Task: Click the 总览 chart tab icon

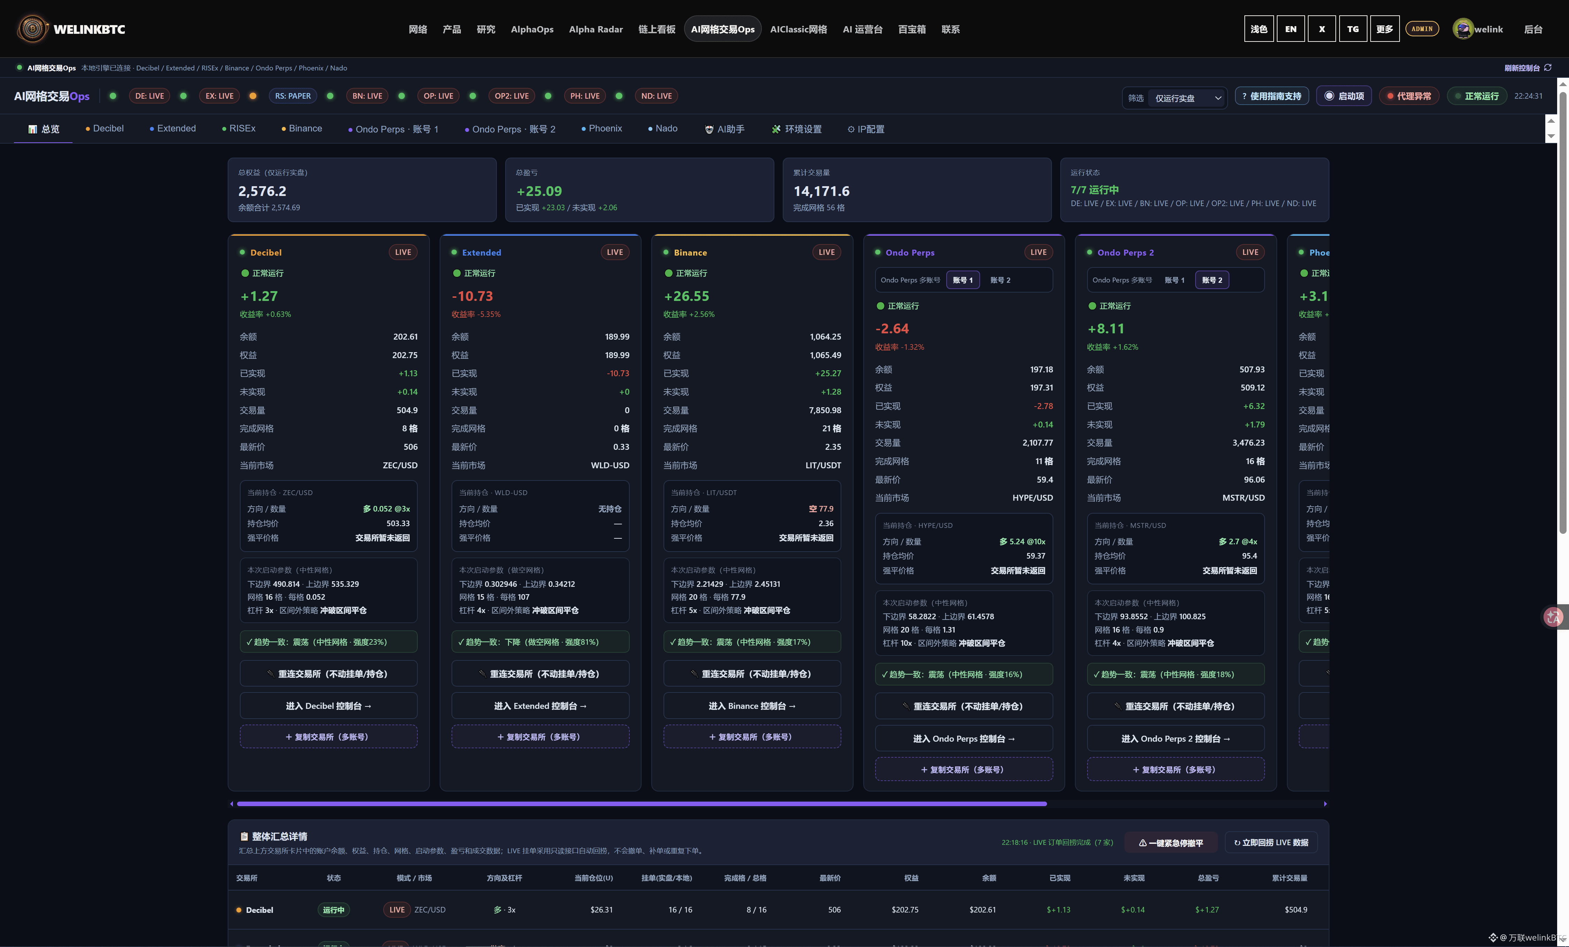Action: (x=32, y=129)
